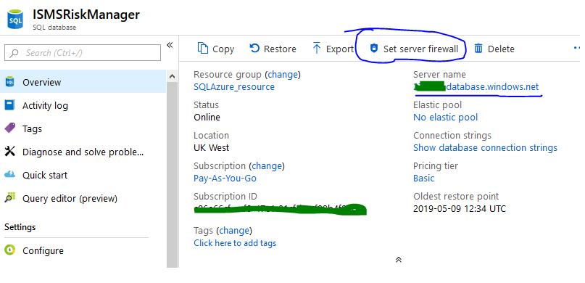Select Quick start in sidebar
585x283 pixels.
(83, 175)
